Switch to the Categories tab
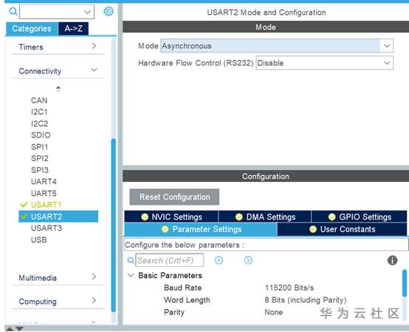 tap(32, 29)
